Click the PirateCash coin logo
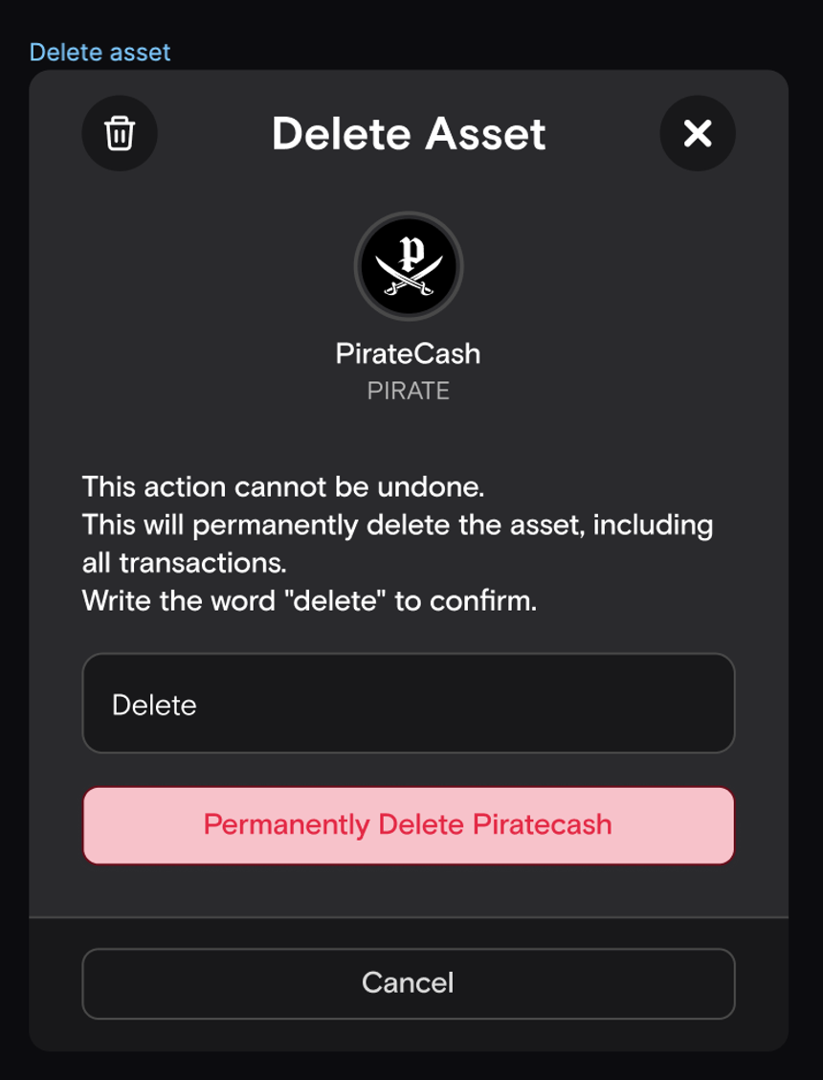Image resolution: width=823 pixels, height=1080 pixels. click(409, 265)
